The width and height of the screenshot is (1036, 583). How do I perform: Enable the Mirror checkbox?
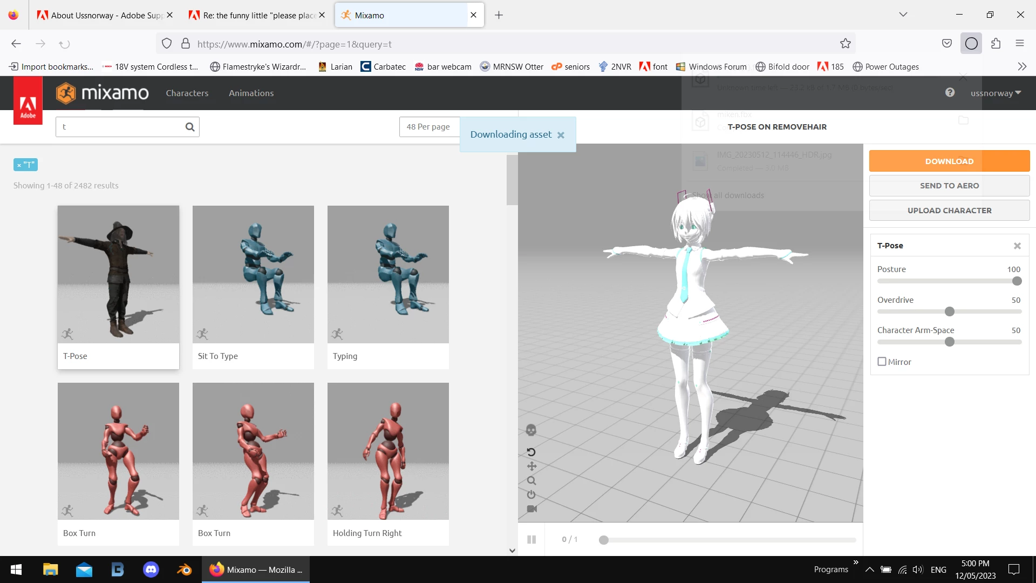(882, 362)
